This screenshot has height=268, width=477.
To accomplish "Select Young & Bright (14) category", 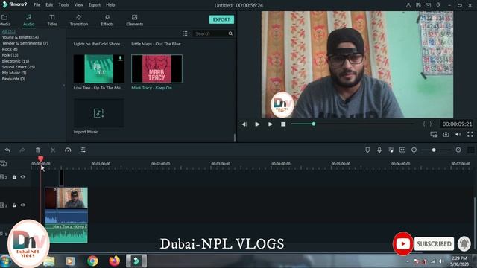I will tap(20, 37).
